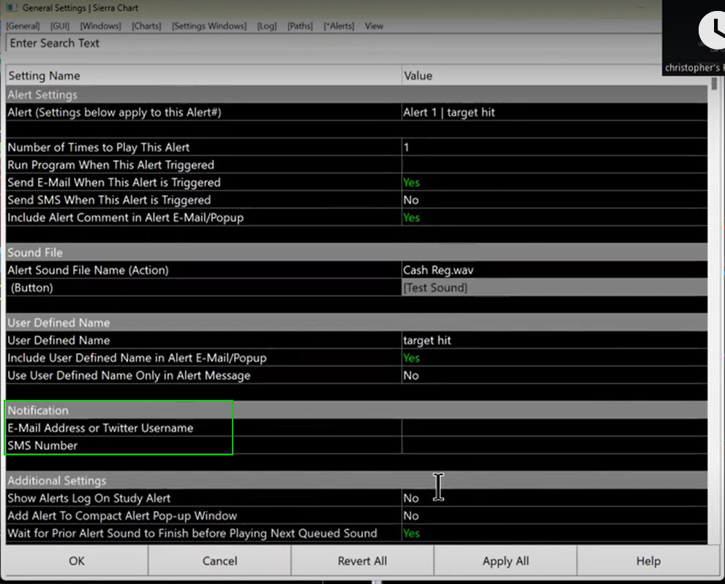The width and height of the screenshot is (725, 584).
Task: Click the SMS Number value field
Action: coord(555,445)
